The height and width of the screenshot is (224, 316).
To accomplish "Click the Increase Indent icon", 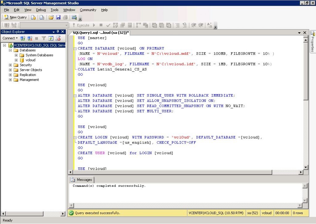I will click(x=201, y=25).
